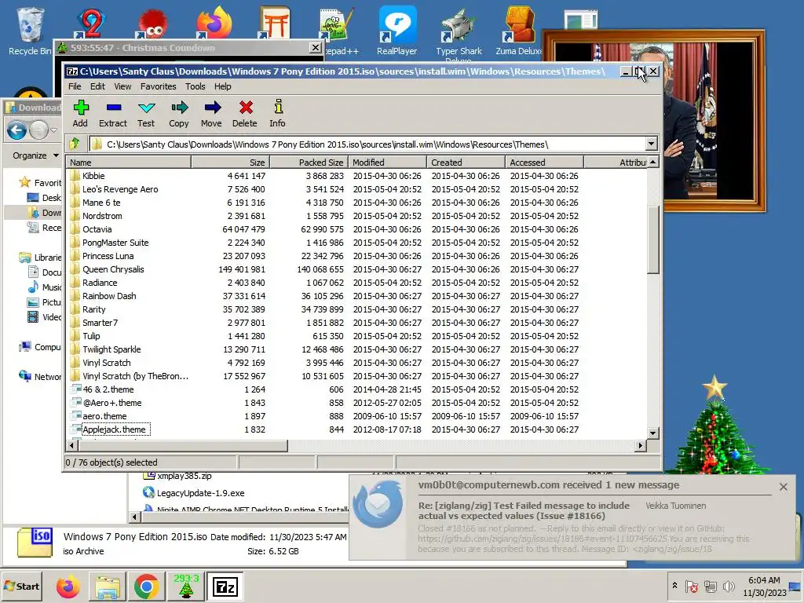The image size is (804, 603).
Task: Click the Start button
Action: pos(21,586)
